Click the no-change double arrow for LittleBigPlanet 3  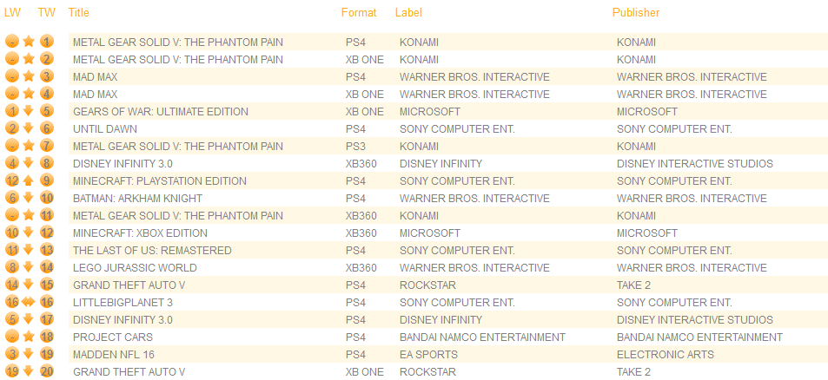(29, 303)
